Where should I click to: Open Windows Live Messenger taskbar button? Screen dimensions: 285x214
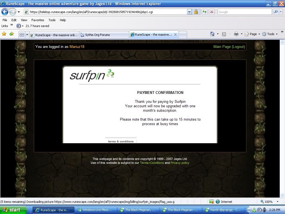coord(96,210)
